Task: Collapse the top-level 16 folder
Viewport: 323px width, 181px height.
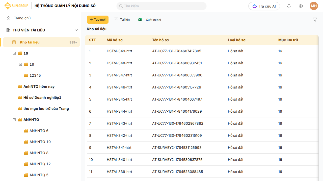Action: click(14, 53)
